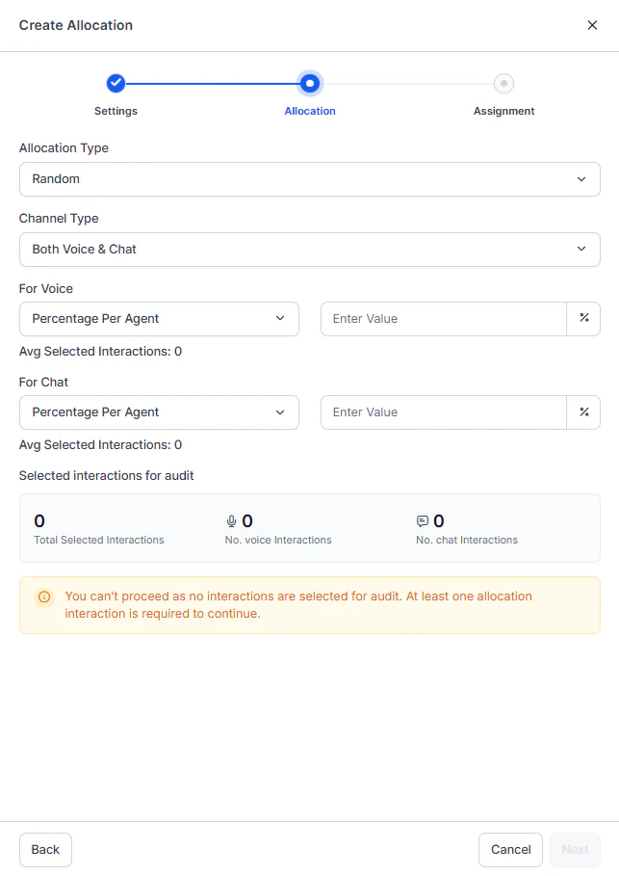Open For Voice Percentage Per Agent dropdown
Screen dimensions: 619x876
[159, 319]
